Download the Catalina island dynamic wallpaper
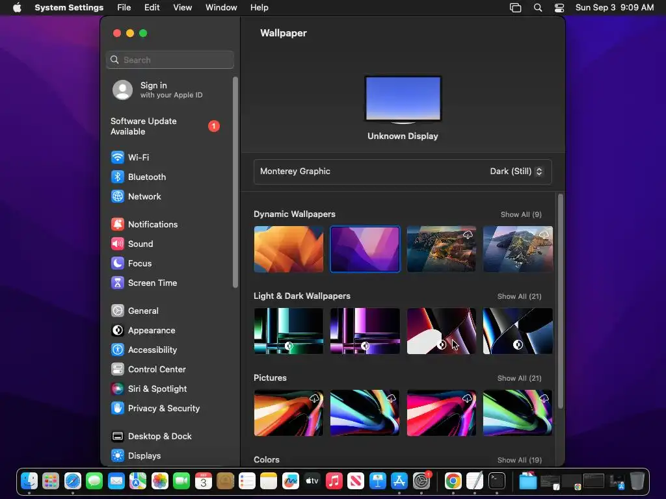 click(x=518, y=249)
